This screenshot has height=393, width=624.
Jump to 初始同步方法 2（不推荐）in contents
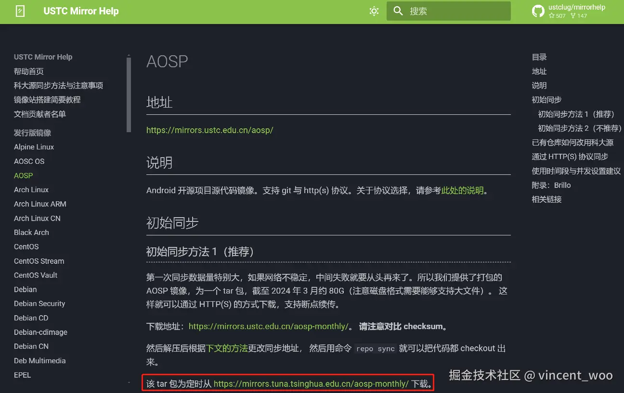(580, 128)
